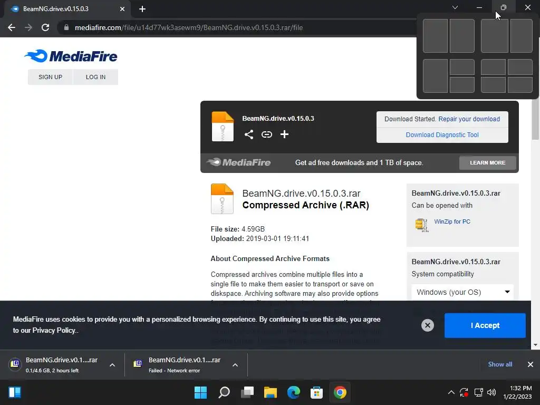Click the failed Network error download item

click(178, 365)
